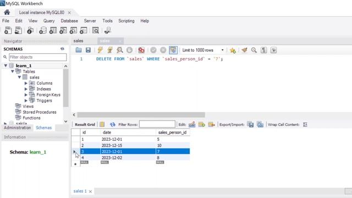Toggle invisible characters display

pyautogui.click(x=264, y=50)
